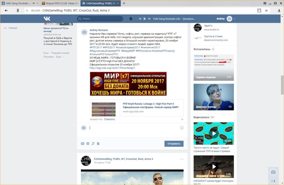Open the Cr0nGameBlog post video thumbnail
Screen dimensions: 284x185
132,177
